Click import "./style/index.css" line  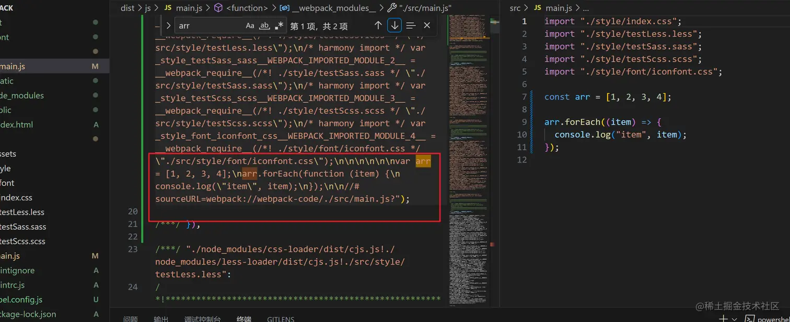click(x=613, y=21)
